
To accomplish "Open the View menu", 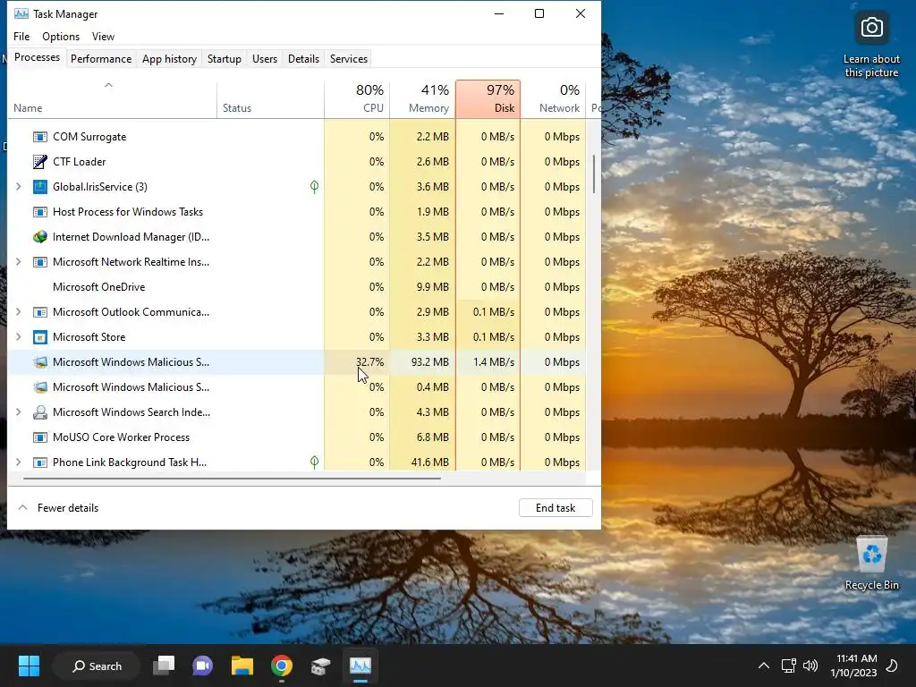I will click(103, 36).
